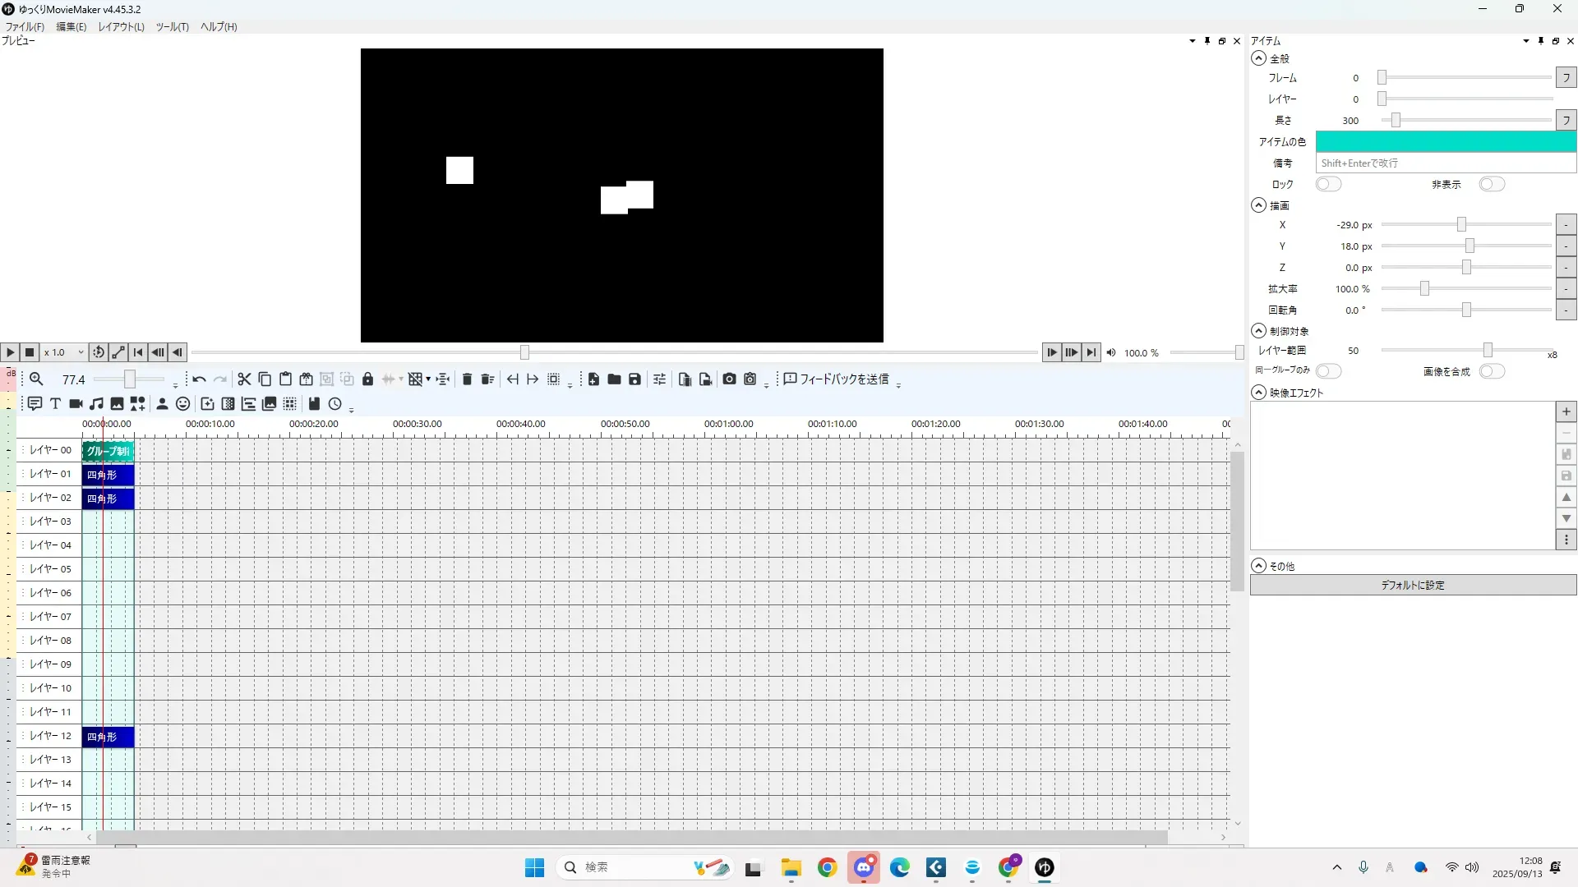Collapse the 描画 section
This screenshot has width=1578, height=887.
point(1258,205)
